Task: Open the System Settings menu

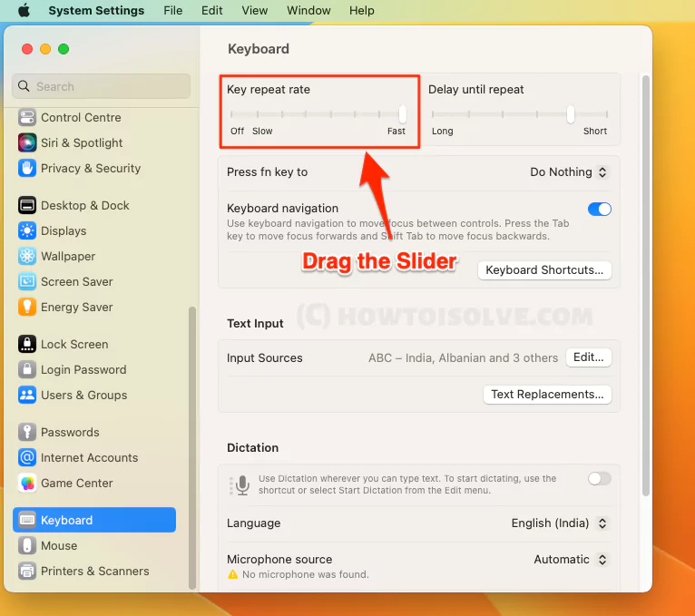Action: pos(96,10)
